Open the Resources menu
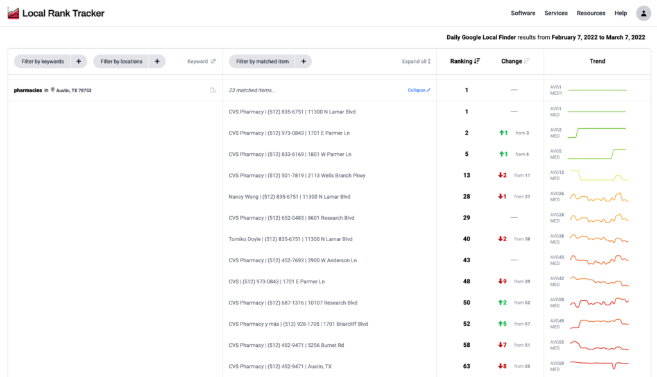Viewport: 657px width, 377px height. 590,13
